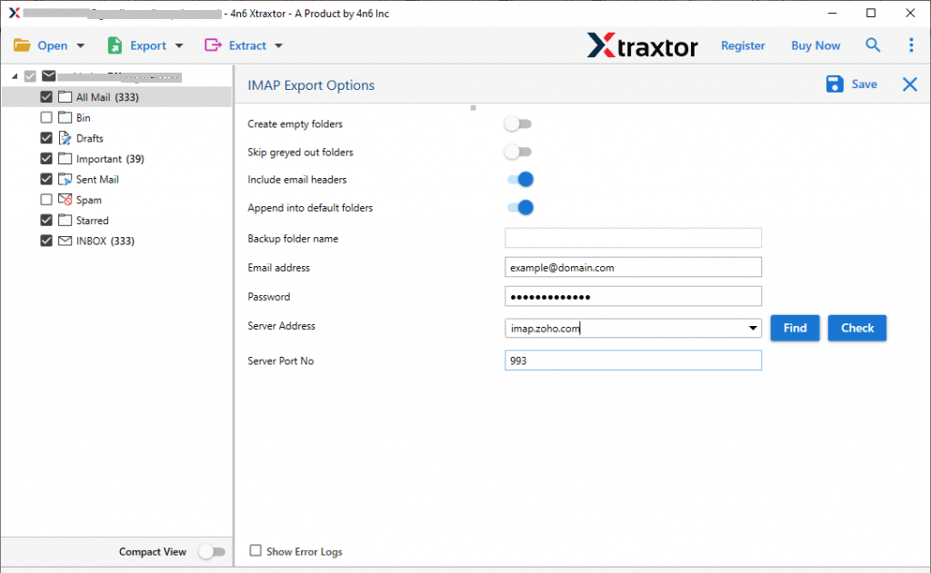Toggle the Compact View switch
Viewport: 931px width, 573px height.
(x=212, y=551)
